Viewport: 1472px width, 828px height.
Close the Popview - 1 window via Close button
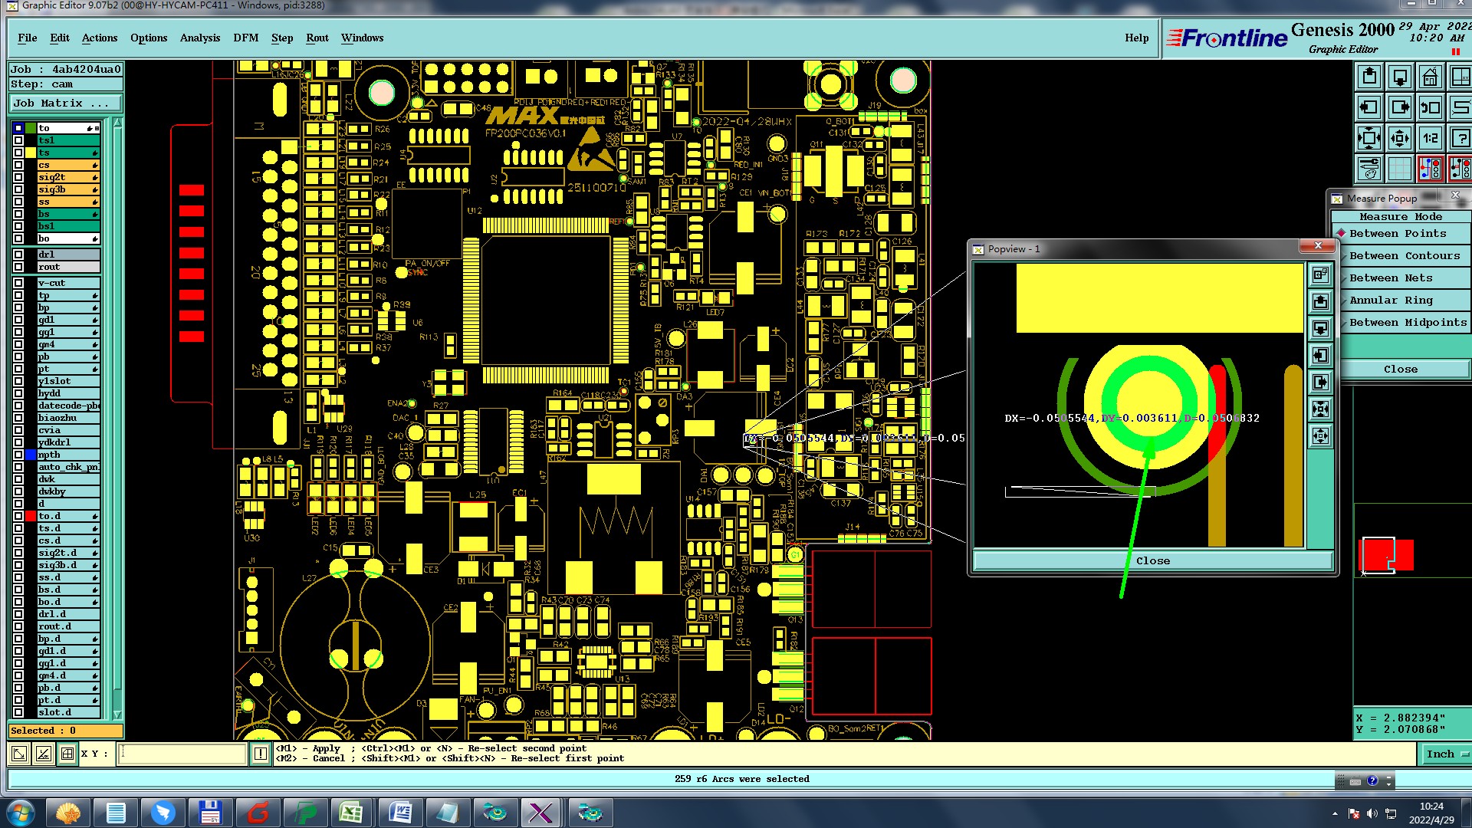[x=1152, y=560]
